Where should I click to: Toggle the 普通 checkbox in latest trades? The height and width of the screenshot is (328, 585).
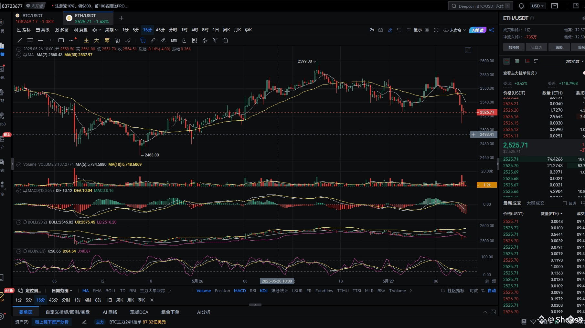(565, 203)
